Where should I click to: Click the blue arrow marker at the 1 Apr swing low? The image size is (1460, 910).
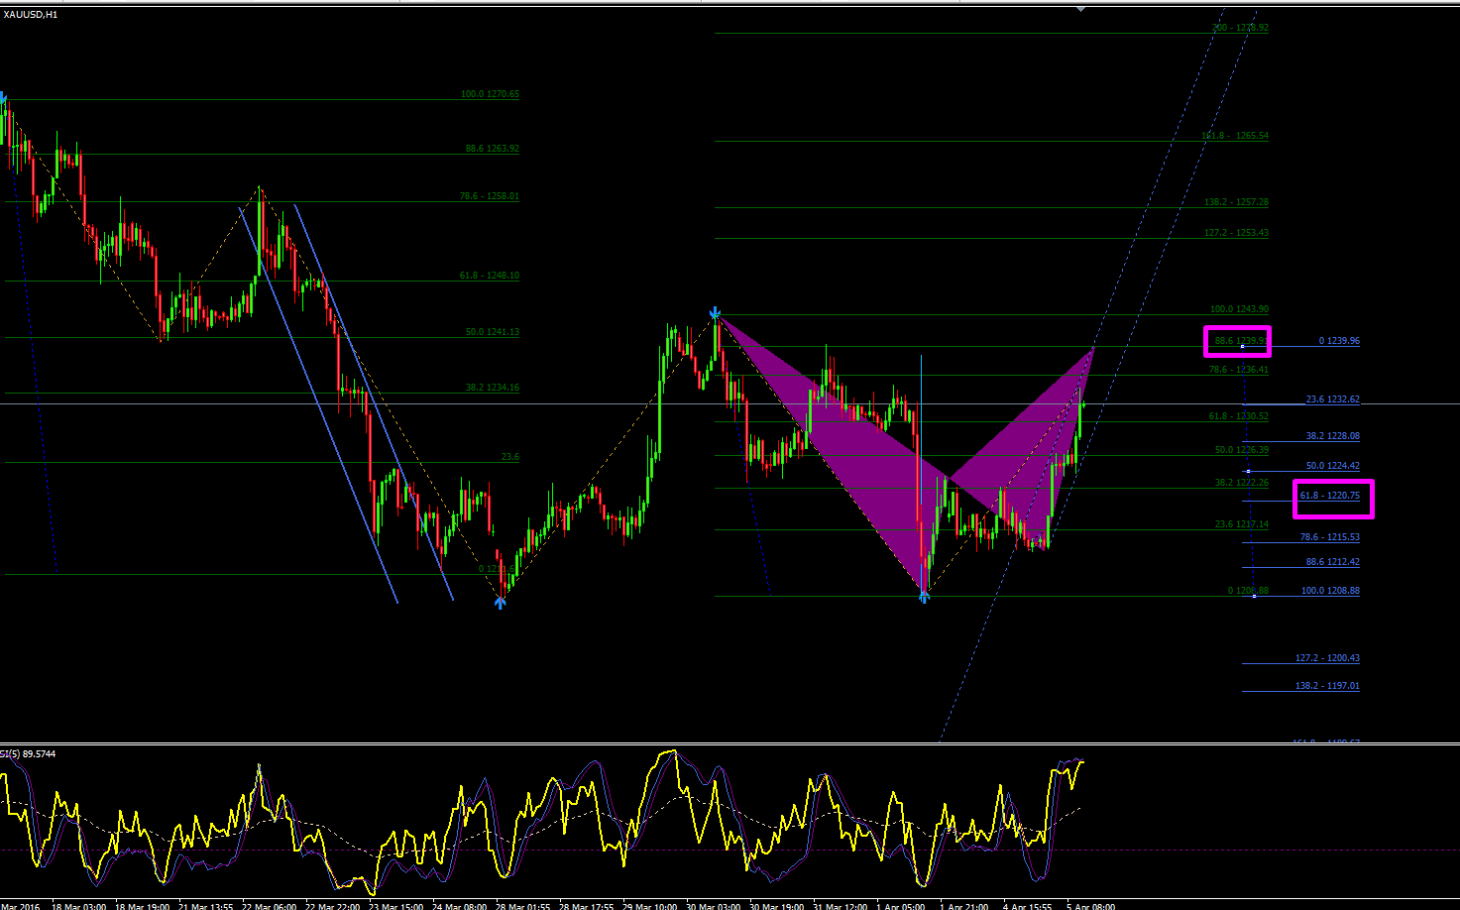pos(924,595)
